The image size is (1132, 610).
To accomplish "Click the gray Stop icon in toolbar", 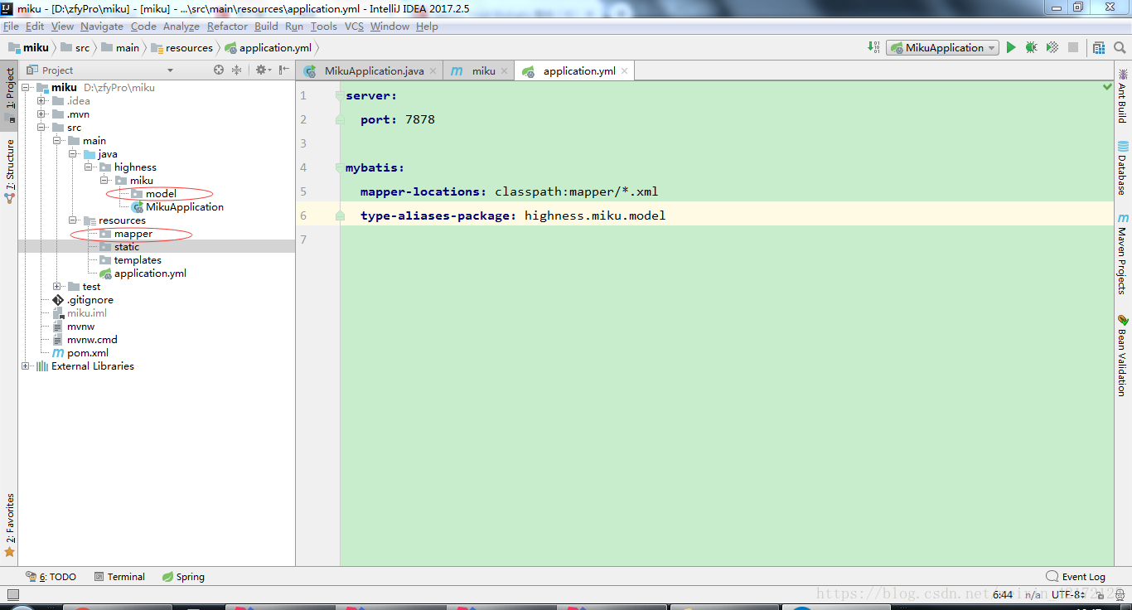I will tap(1073, 47).
